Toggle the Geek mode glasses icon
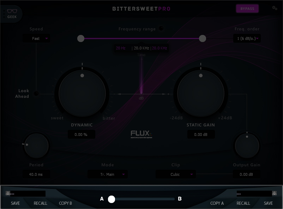Image resolution: width=283 pixels, height=209 pixels. 12,13
